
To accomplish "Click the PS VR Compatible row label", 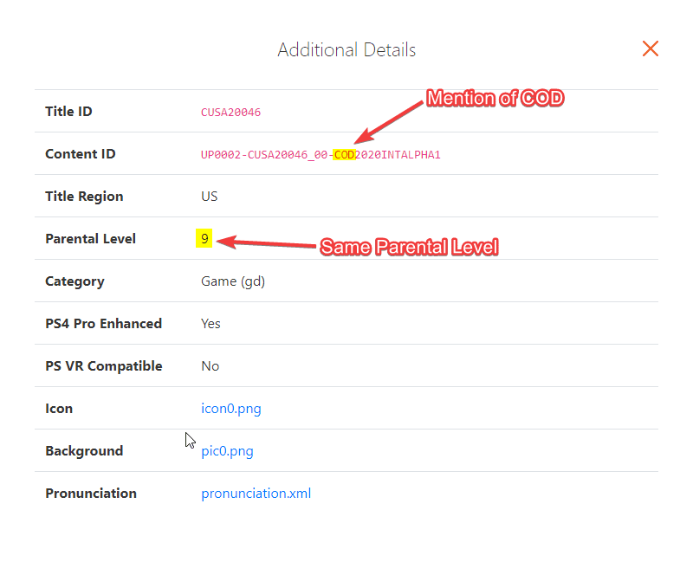I will click(103, 366).
